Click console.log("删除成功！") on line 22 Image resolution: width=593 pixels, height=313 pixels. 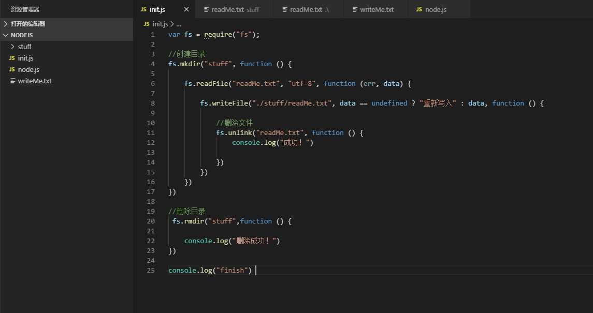pyautogui.click(x=232, y=241)
